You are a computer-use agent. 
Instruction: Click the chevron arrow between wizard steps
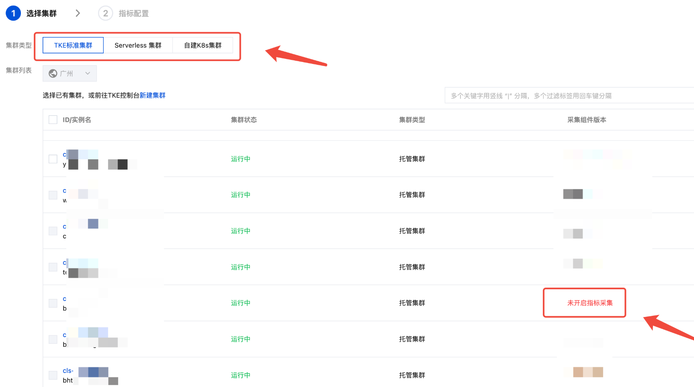[78, 13]
